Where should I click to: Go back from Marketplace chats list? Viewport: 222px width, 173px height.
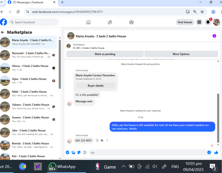(x=3, y=32)
